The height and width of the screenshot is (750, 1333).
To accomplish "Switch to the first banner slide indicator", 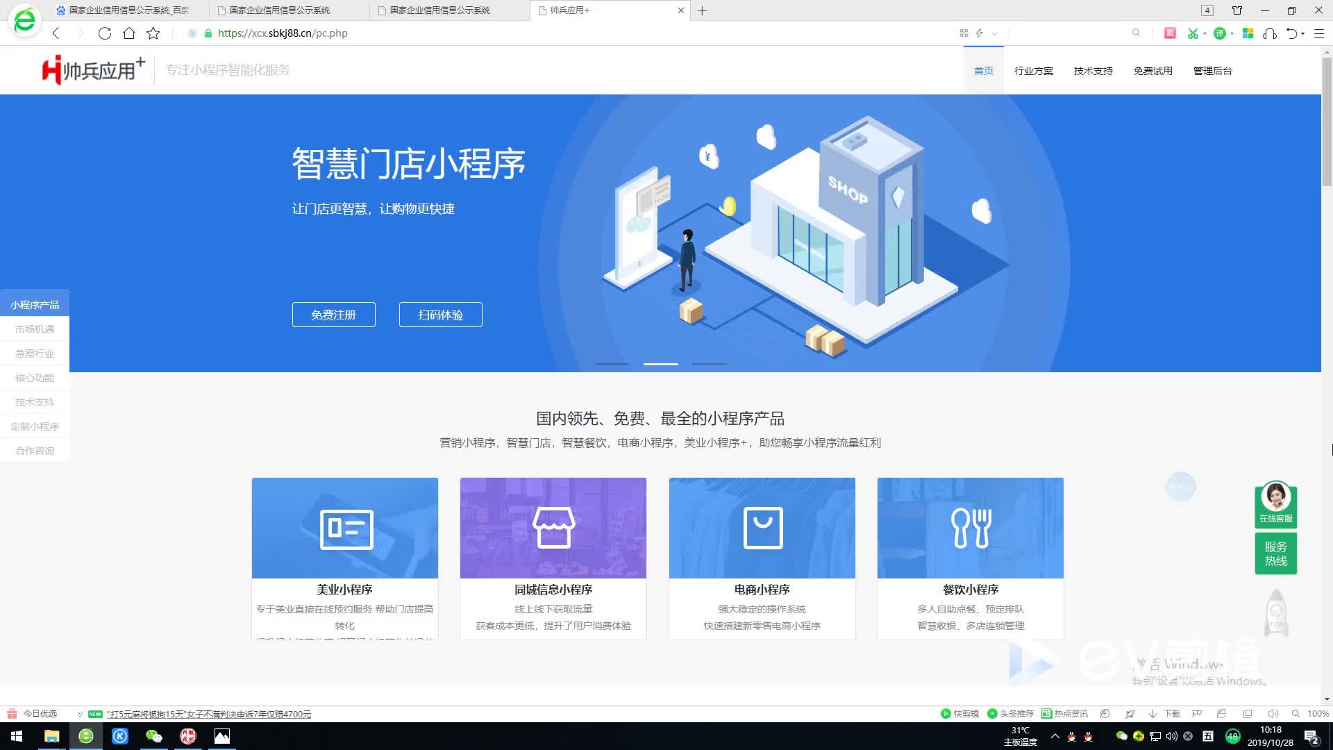I will tap(612, 364).
